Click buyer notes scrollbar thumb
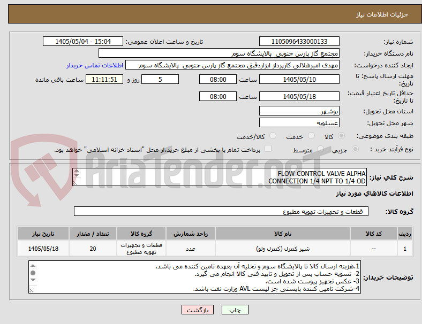Viewport: 422px width, 324px height. point(33,273)
